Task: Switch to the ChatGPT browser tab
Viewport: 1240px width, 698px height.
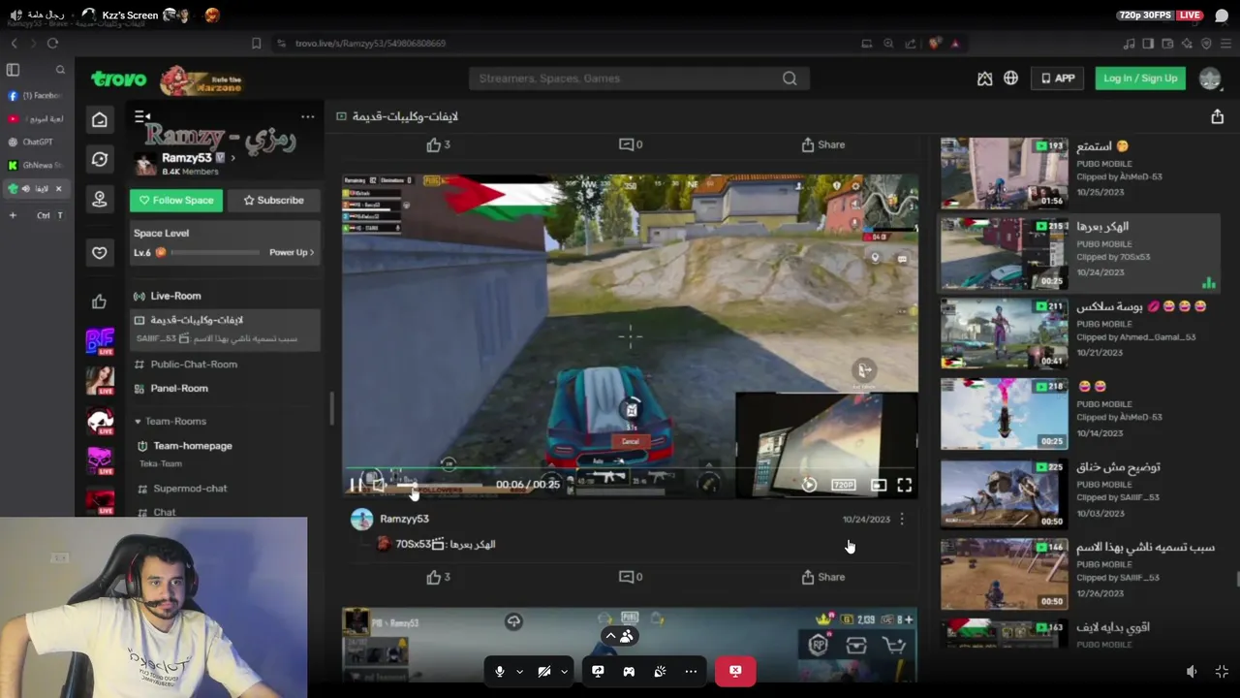Action: coord(37,142)
